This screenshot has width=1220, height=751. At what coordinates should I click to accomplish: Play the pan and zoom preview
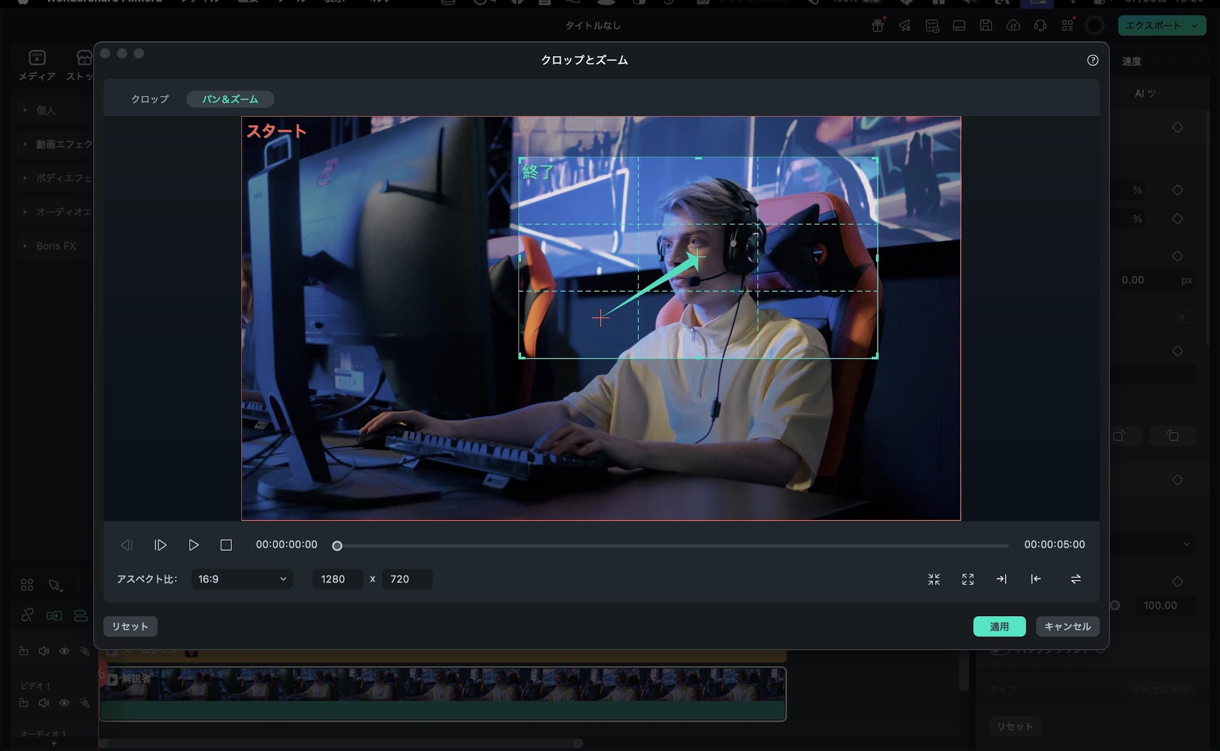194,545
